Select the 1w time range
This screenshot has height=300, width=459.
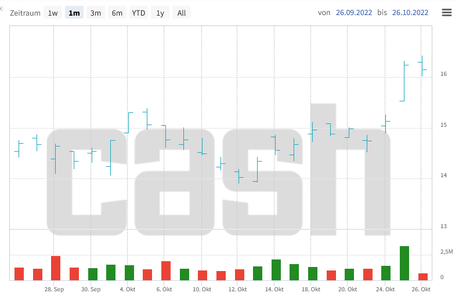[x=53, y=13]
